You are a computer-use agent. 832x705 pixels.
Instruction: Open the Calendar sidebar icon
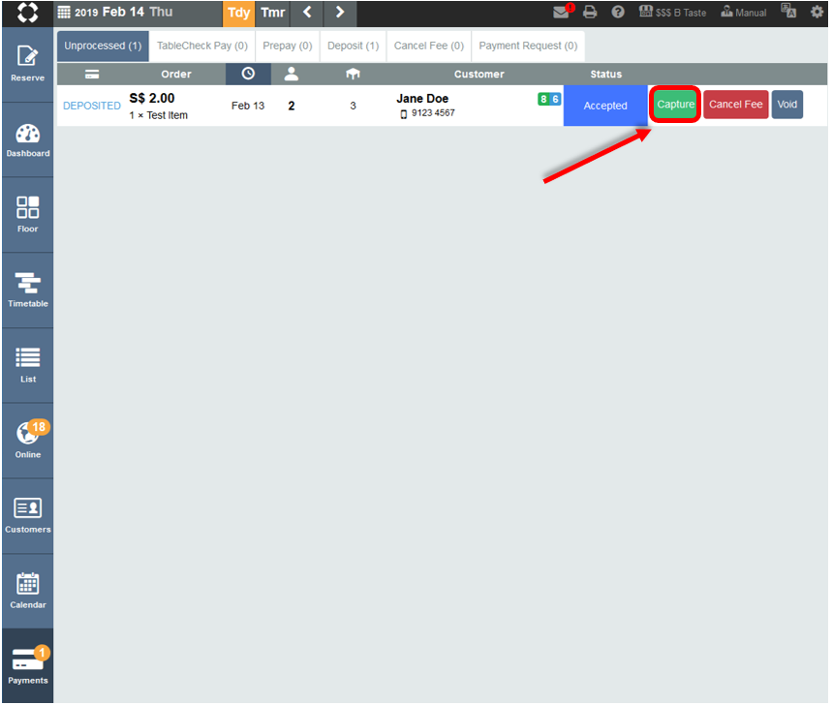(x=27, y=591)
